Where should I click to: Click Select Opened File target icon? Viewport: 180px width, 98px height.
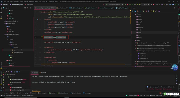click(25, 8)
